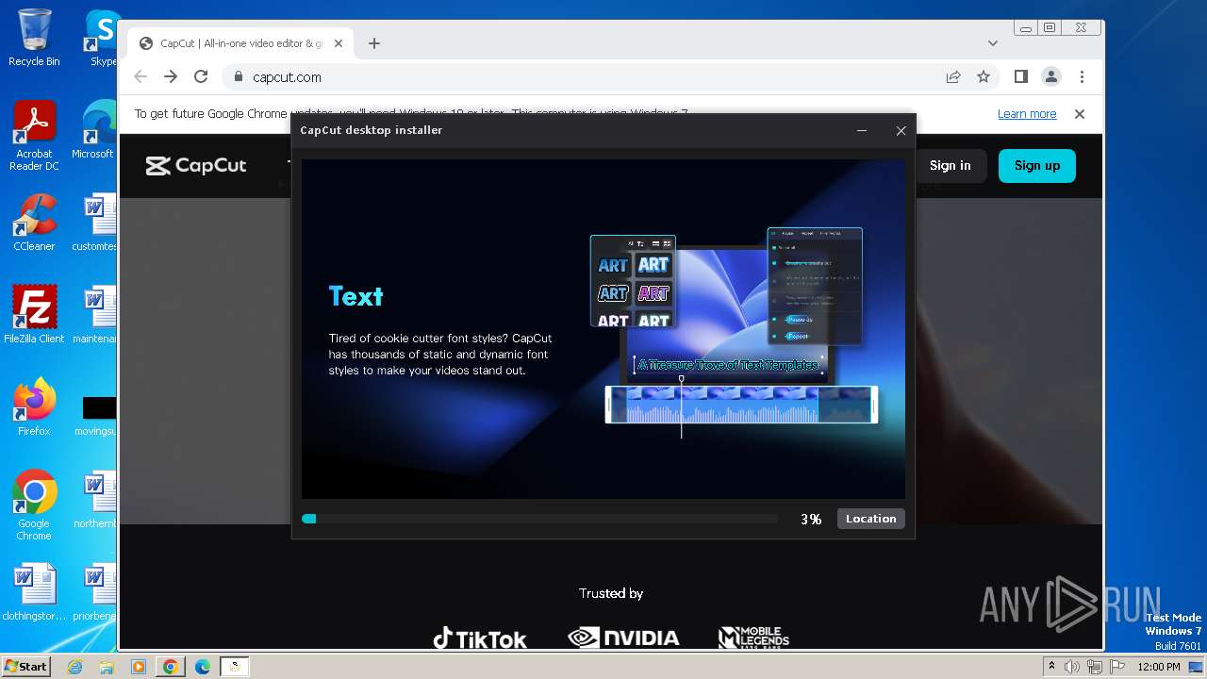
Task: Open Windows Media Player from taskbar
Action: pos(139,667)
